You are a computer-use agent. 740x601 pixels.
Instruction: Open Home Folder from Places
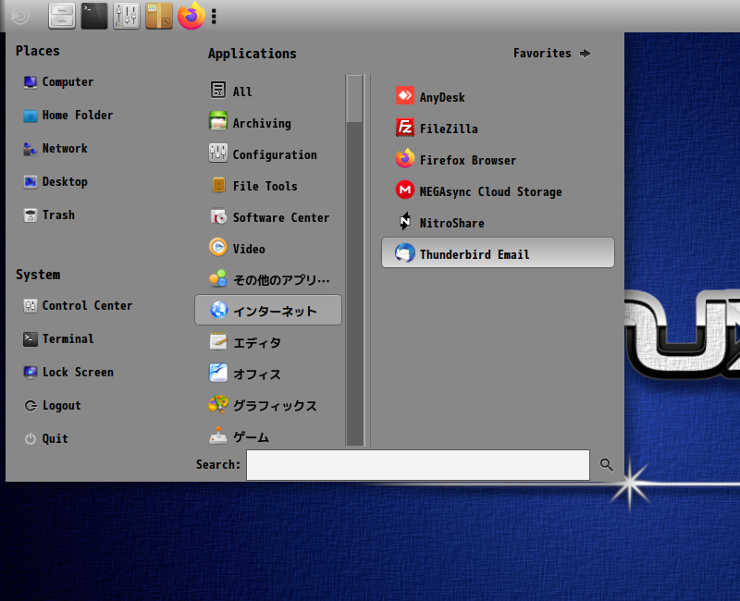68,115
